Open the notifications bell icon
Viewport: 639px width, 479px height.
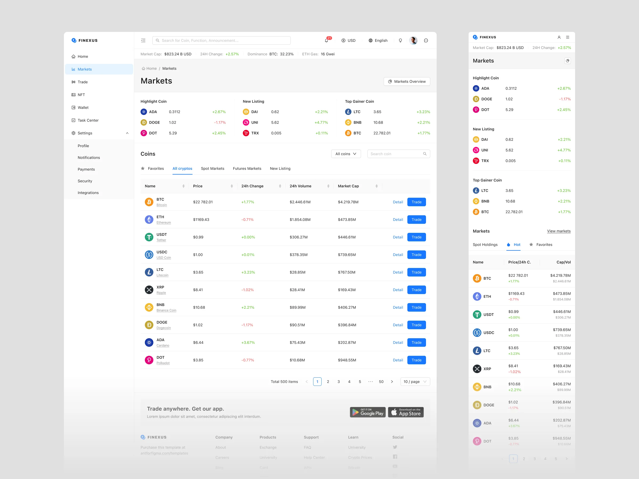click(327, 40)
